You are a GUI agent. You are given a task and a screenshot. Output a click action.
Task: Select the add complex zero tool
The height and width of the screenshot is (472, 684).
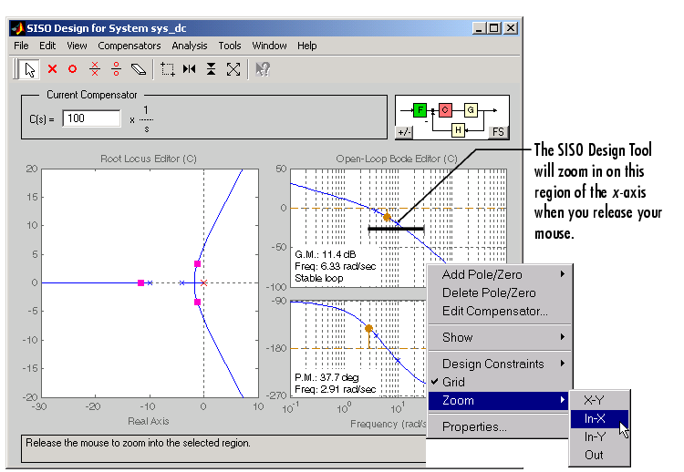click(x=116, y=69)
